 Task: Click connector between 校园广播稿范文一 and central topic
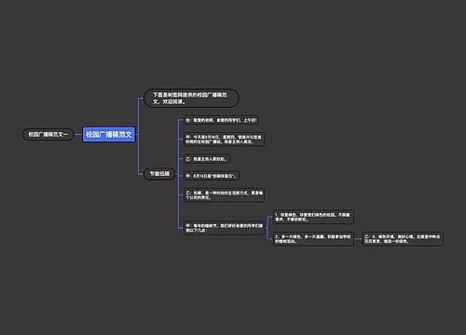(78, 135)
